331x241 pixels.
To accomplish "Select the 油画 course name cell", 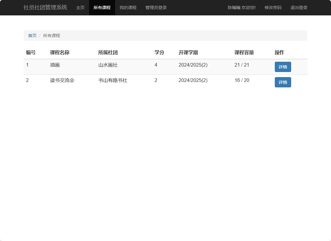I will [x=55, y=65].
